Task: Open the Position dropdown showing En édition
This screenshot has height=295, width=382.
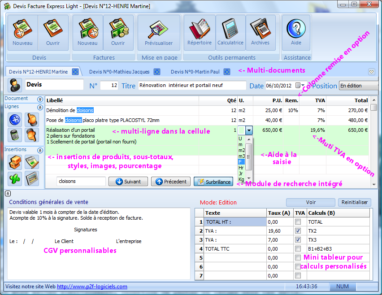Action: (359, 86)
